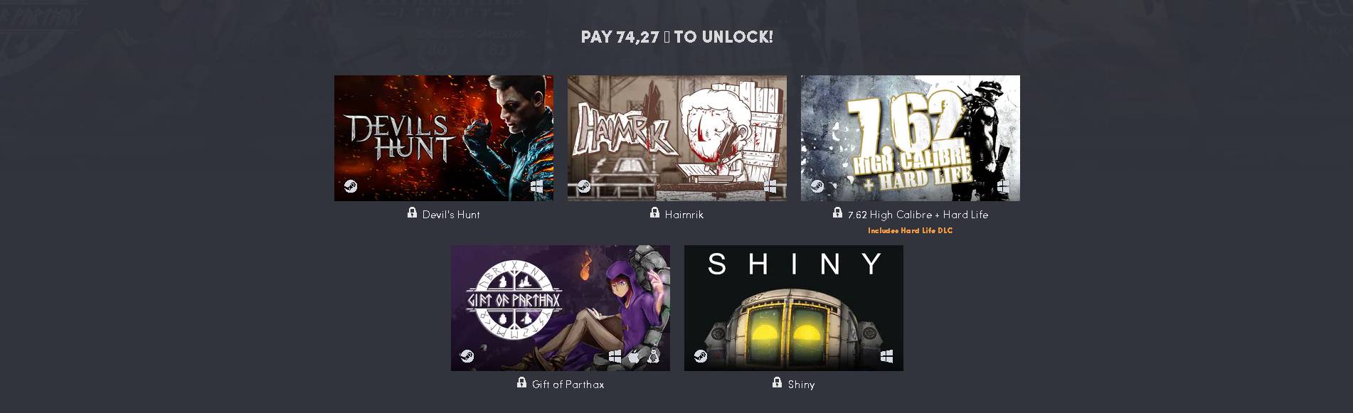This screenshot has width=1353, height=413.
Task: Click the Steam icon on Devil's Hunt
Action: [x=351, y=186]
